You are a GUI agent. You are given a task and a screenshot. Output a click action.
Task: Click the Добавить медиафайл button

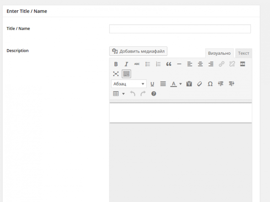pos(138,51)
